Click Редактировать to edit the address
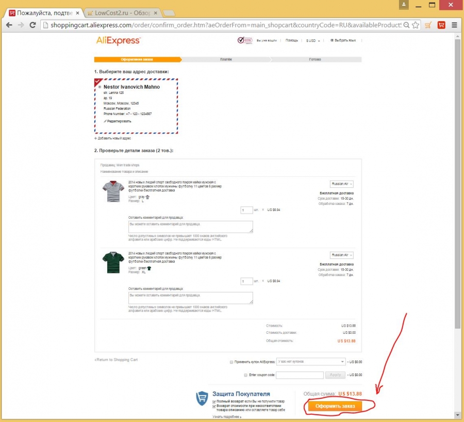This screenshot has width=464, height=422. [118, 121]
